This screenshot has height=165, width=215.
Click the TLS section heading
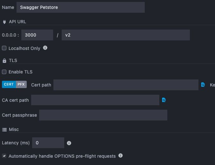13,60
